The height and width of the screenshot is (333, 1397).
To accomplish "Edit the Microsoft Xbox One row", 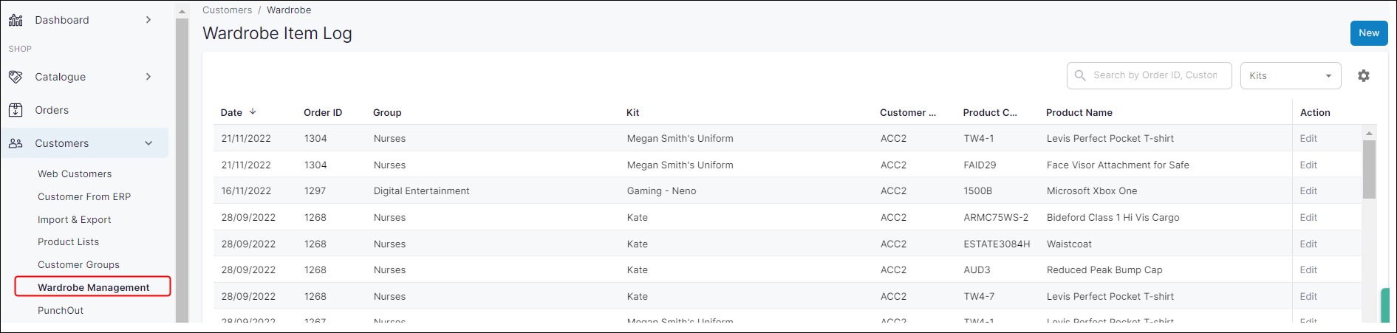I will pyautogui.click(x=1308, y=190).
